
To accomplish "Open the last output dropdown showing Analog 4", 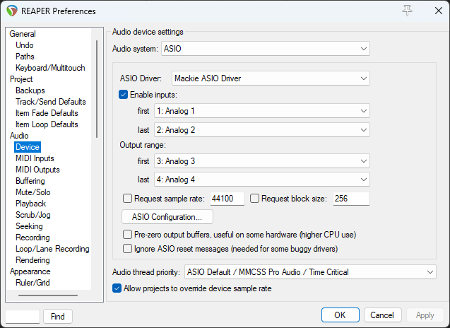I will pos(261,180).
